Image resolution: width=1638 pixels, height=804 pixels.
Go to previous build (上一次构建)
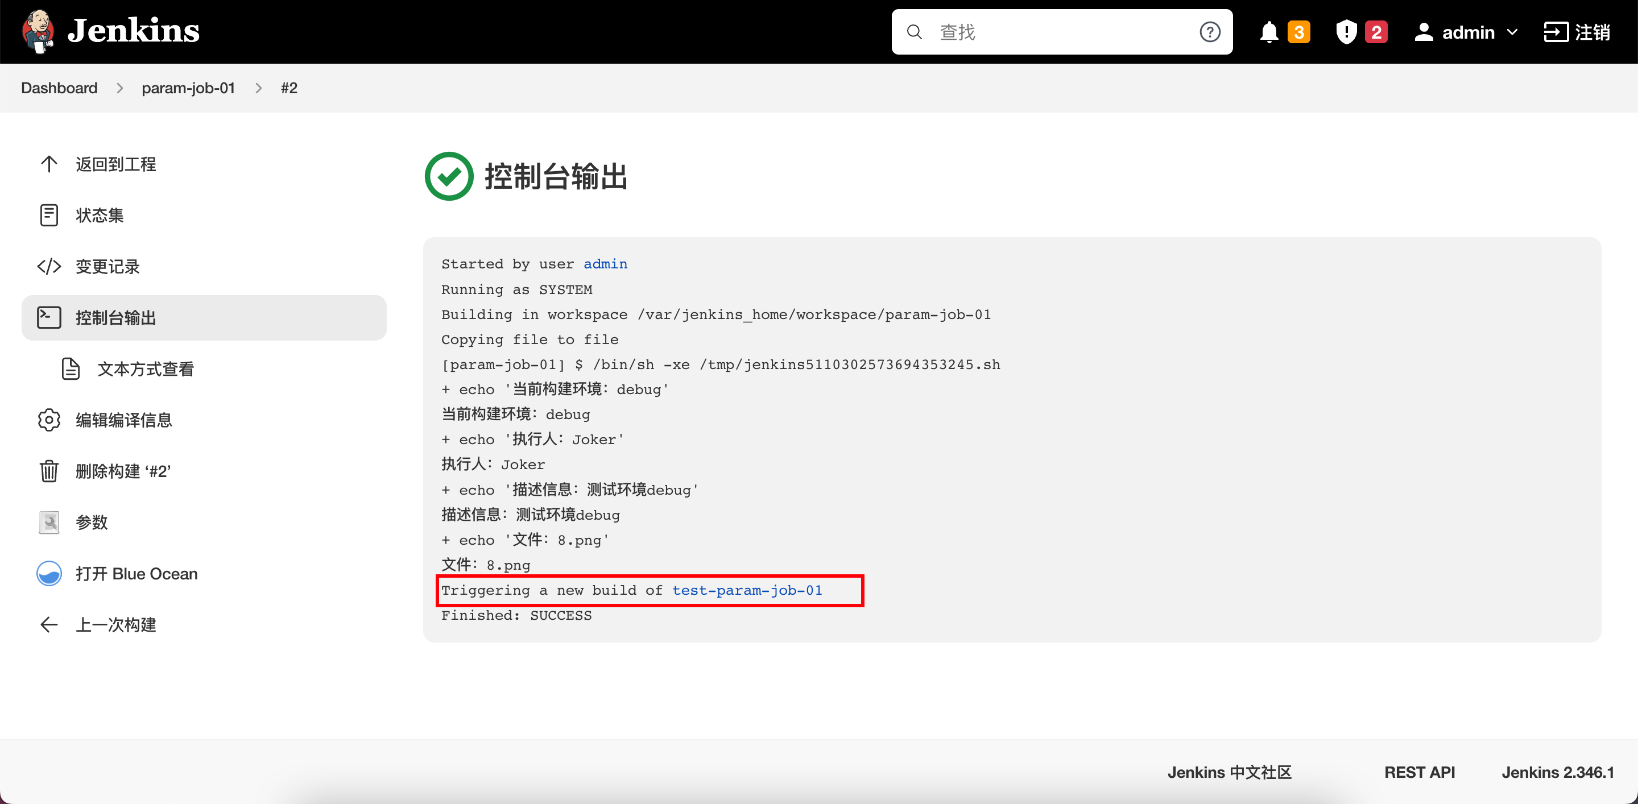click(115, 625)
